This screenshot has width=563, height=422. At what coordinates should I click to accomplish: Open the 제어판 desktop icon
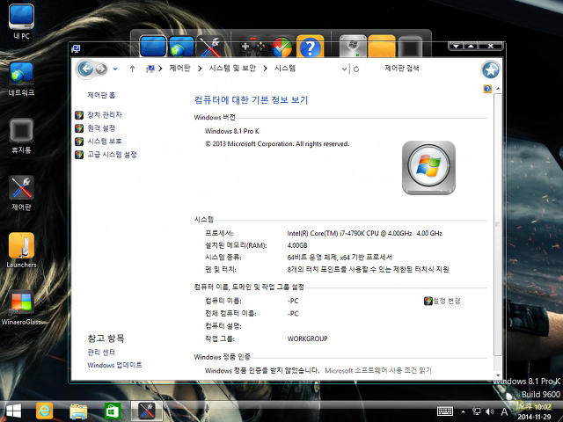(x=21, y=193)
